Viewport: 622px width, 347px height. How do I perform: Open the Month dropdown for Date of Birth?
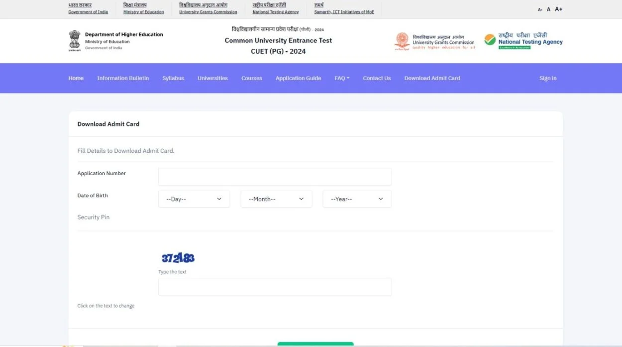tap(276, 199)
